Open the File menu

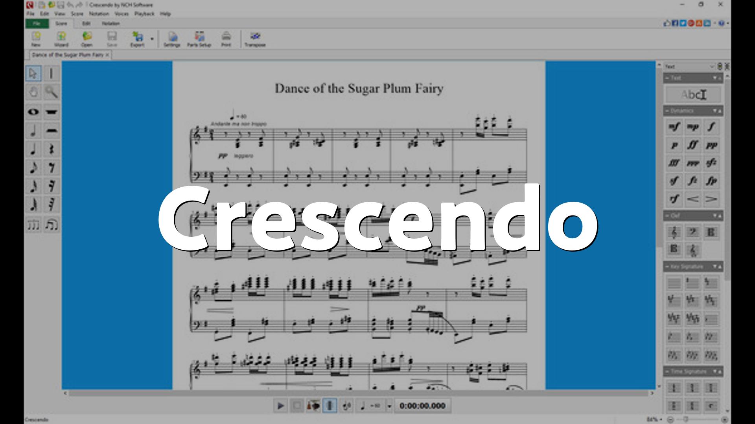pyautogui.click(x=30, y=14)
